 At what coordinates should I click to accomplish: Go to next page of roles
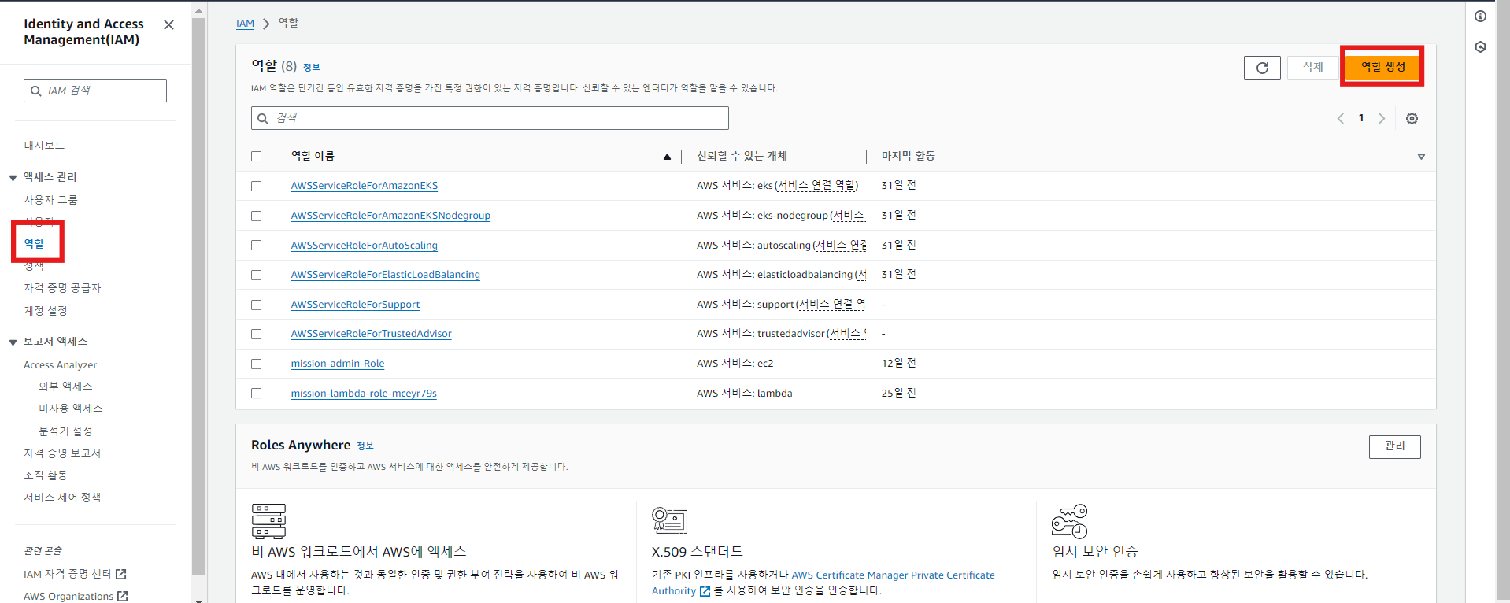[x=1382, y=119]
